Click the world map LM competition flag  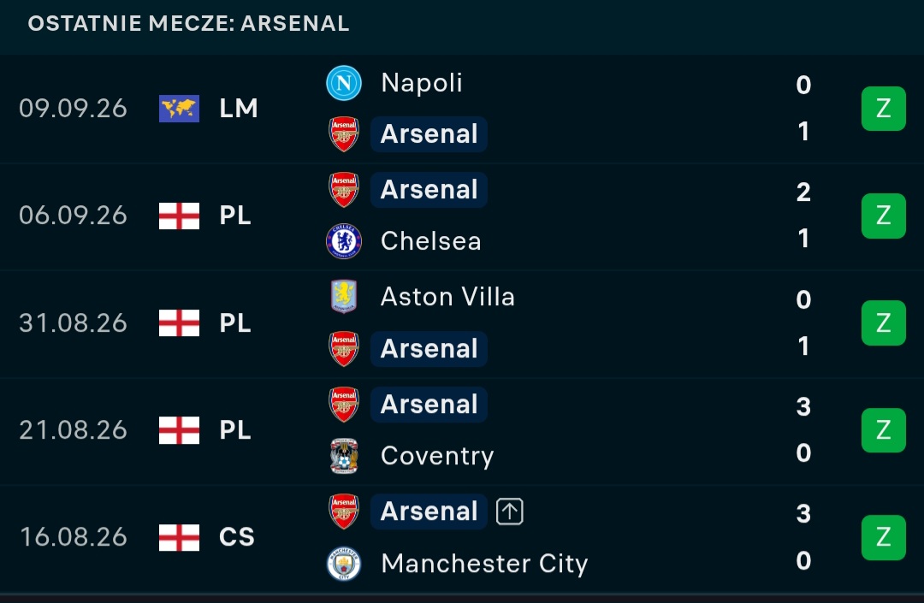tap(179, 109)
